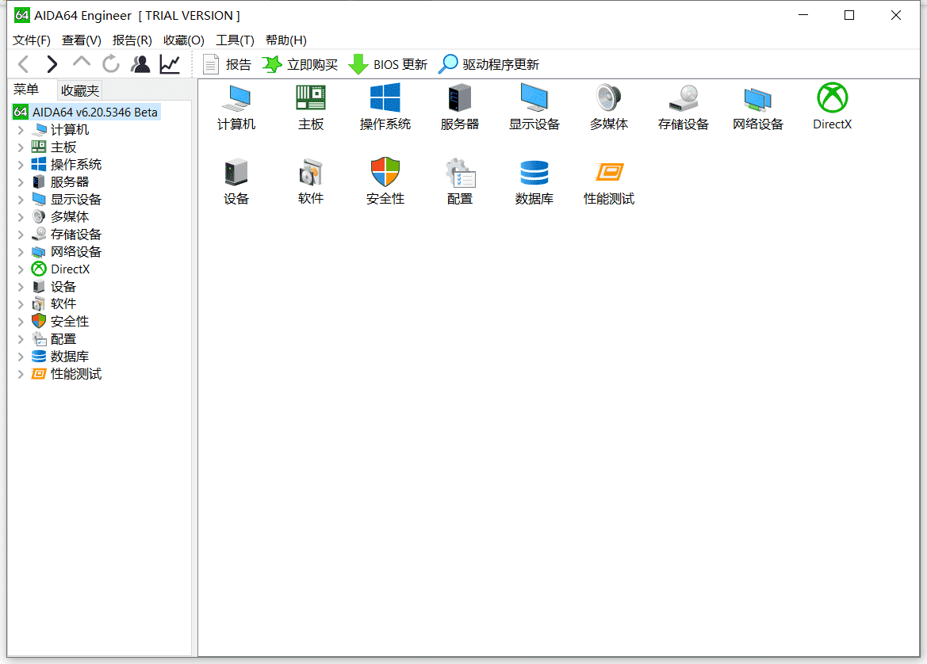927x664 pixels.
Task: Open the 安全性 shield icon in main pane
Action: point(385,181)
